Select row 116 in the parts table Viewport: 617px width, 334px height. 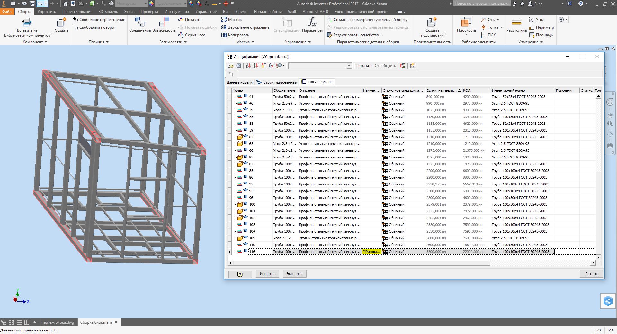(252, 252)
